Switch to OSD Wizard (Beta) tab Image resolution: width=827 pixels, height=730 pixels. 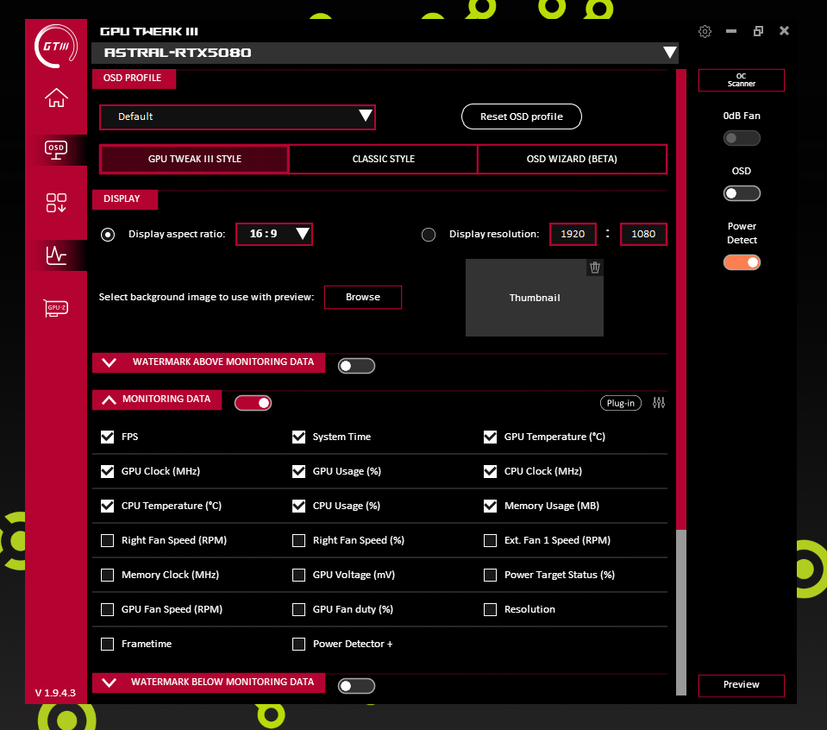coord(572,159)
